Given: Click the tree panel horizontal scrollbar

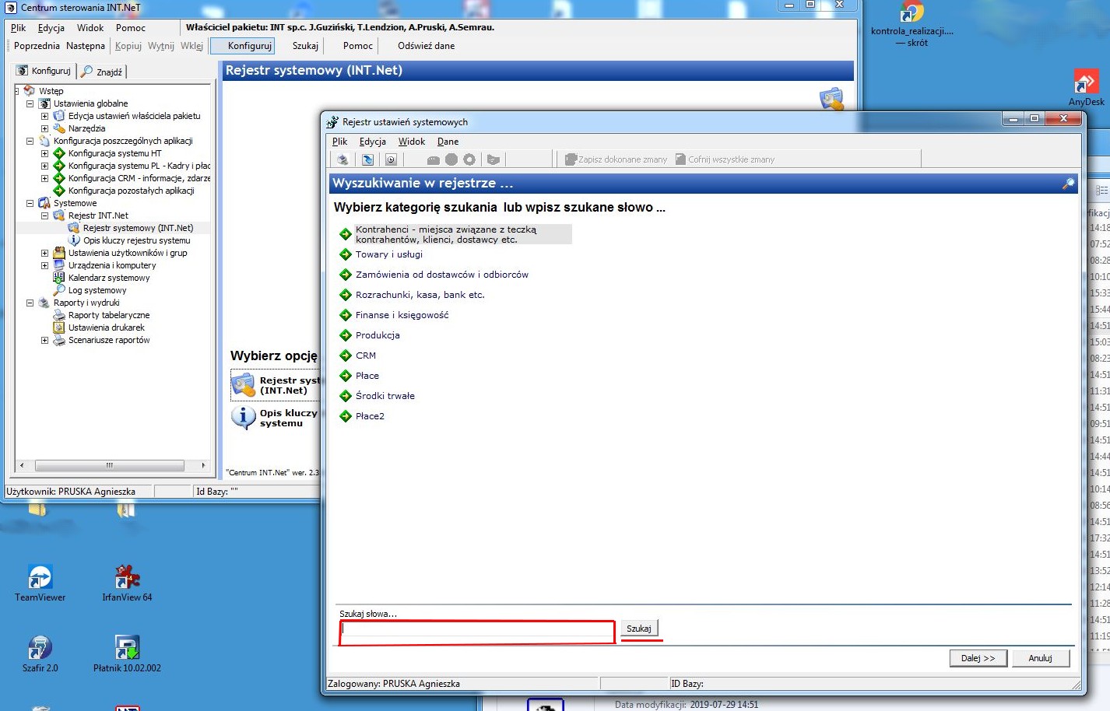Looking at the screenshot, I should click(110, 465).
